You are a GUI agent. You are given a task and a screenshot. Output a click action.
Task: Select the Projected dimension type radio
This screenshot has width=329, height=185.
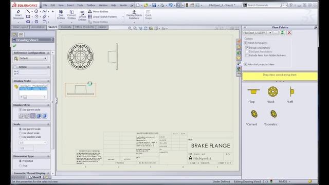click(x=21, y=161)
